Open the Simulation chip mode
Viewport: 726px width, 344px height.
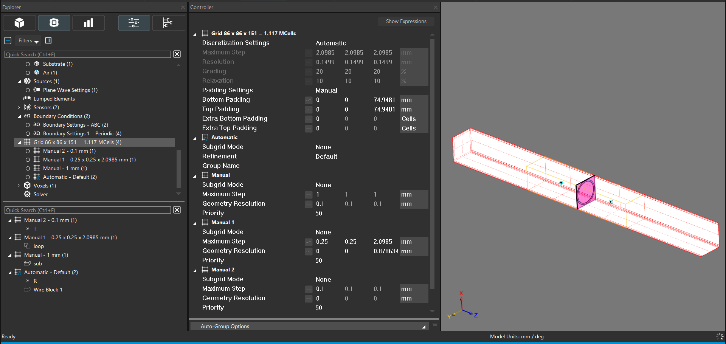pos(54,23)
